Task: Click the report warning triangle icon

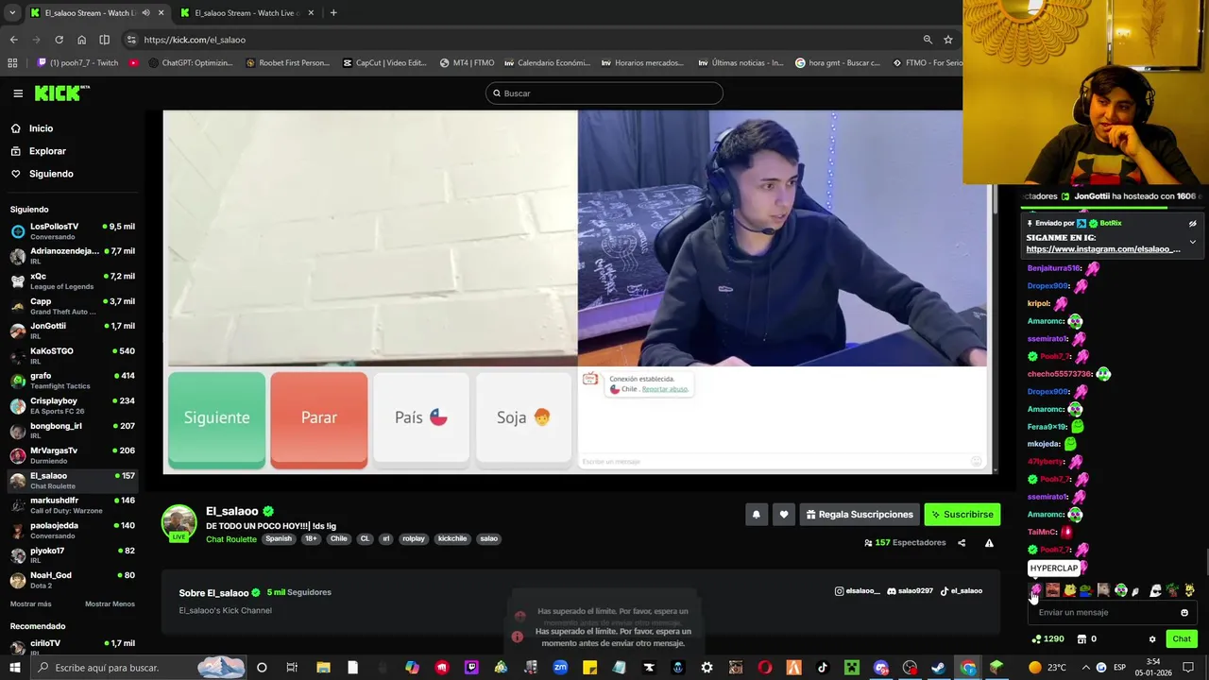Action: pos(989,543)
